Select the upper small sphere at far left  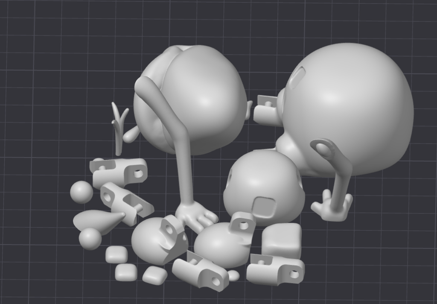pyautogui.click(x=82, y=192)
